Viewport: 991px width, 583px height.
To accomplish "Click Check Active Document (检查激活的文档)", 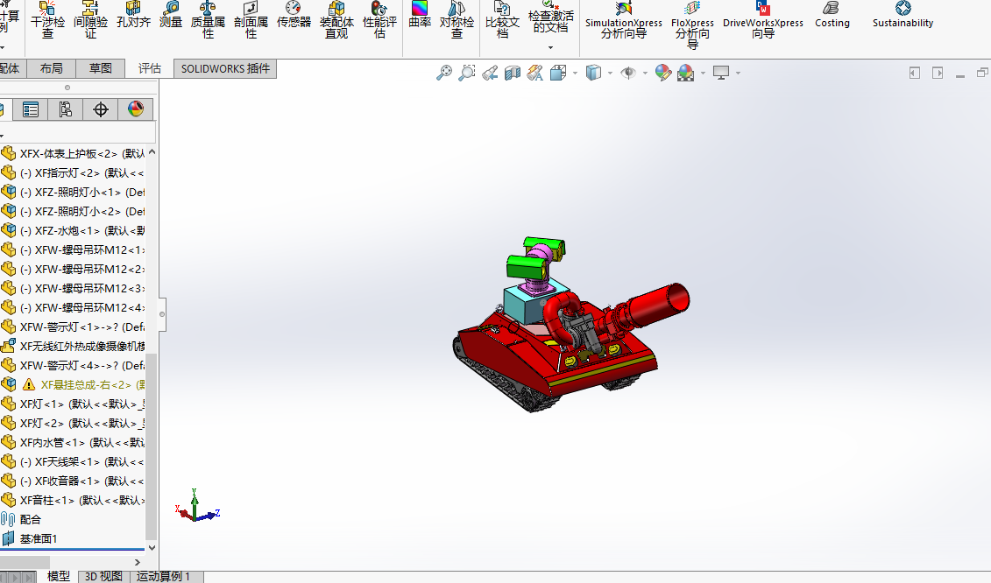I will (x=550, y=18).
